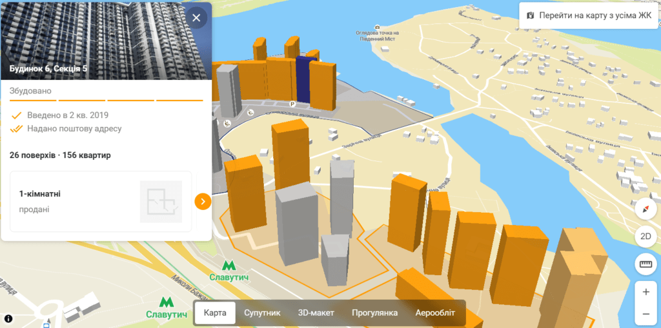This screenshot has height=328, width=661.
Task: Open the 1-кімнатні apartments card
Action: 77,201
